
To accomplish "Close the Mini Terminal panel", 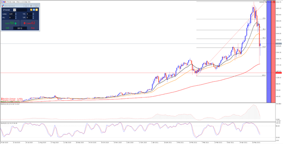I will coord(36,6).
